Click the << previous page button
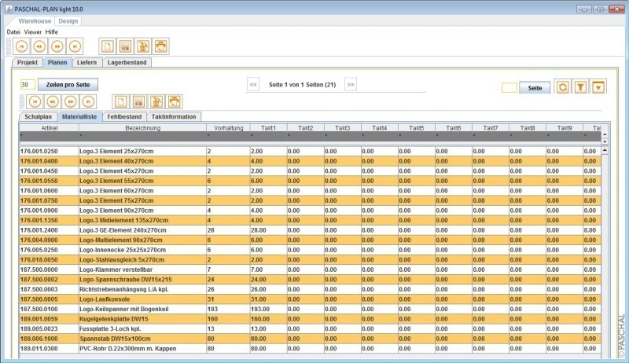 [253, 85]
